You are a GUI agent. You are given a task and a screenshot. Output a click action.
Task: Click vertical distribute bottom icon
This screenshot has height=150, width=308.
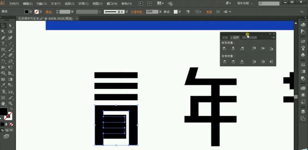242,62
